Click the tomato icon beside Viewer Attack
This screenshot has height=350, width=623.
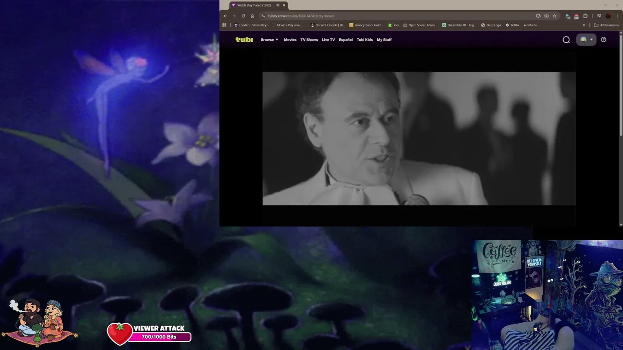click(120, 333)
